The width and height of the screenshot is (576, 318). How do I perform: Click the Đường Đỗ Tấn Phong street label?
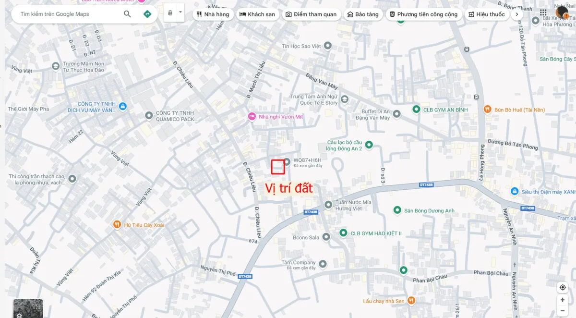[513, 144]
